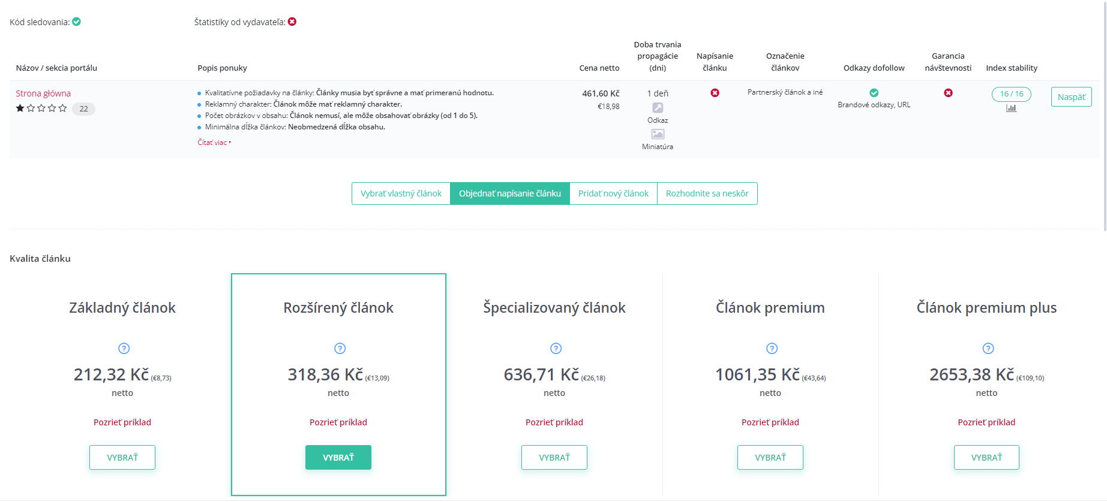The image size is (1107, 502).
Task: Select the Rozhodnite sa neskôr tab
Action: click(x=707, y=193)
